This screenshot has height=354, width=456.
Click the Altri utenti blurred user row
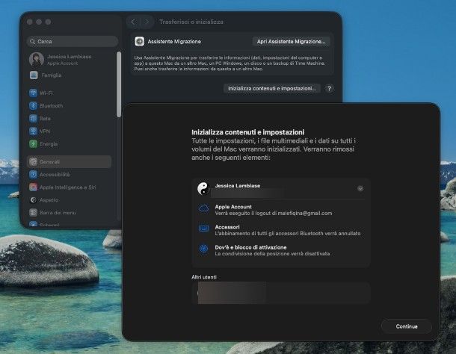tap(281, 293)
